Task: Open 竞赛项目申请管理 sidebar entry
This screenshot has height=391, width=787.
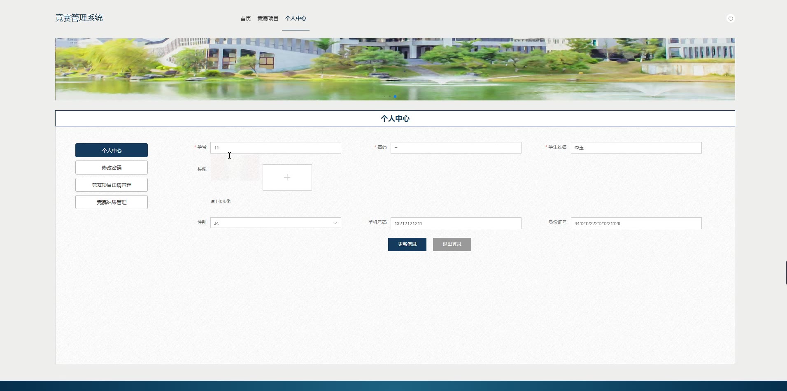Action: pos(112,185)
